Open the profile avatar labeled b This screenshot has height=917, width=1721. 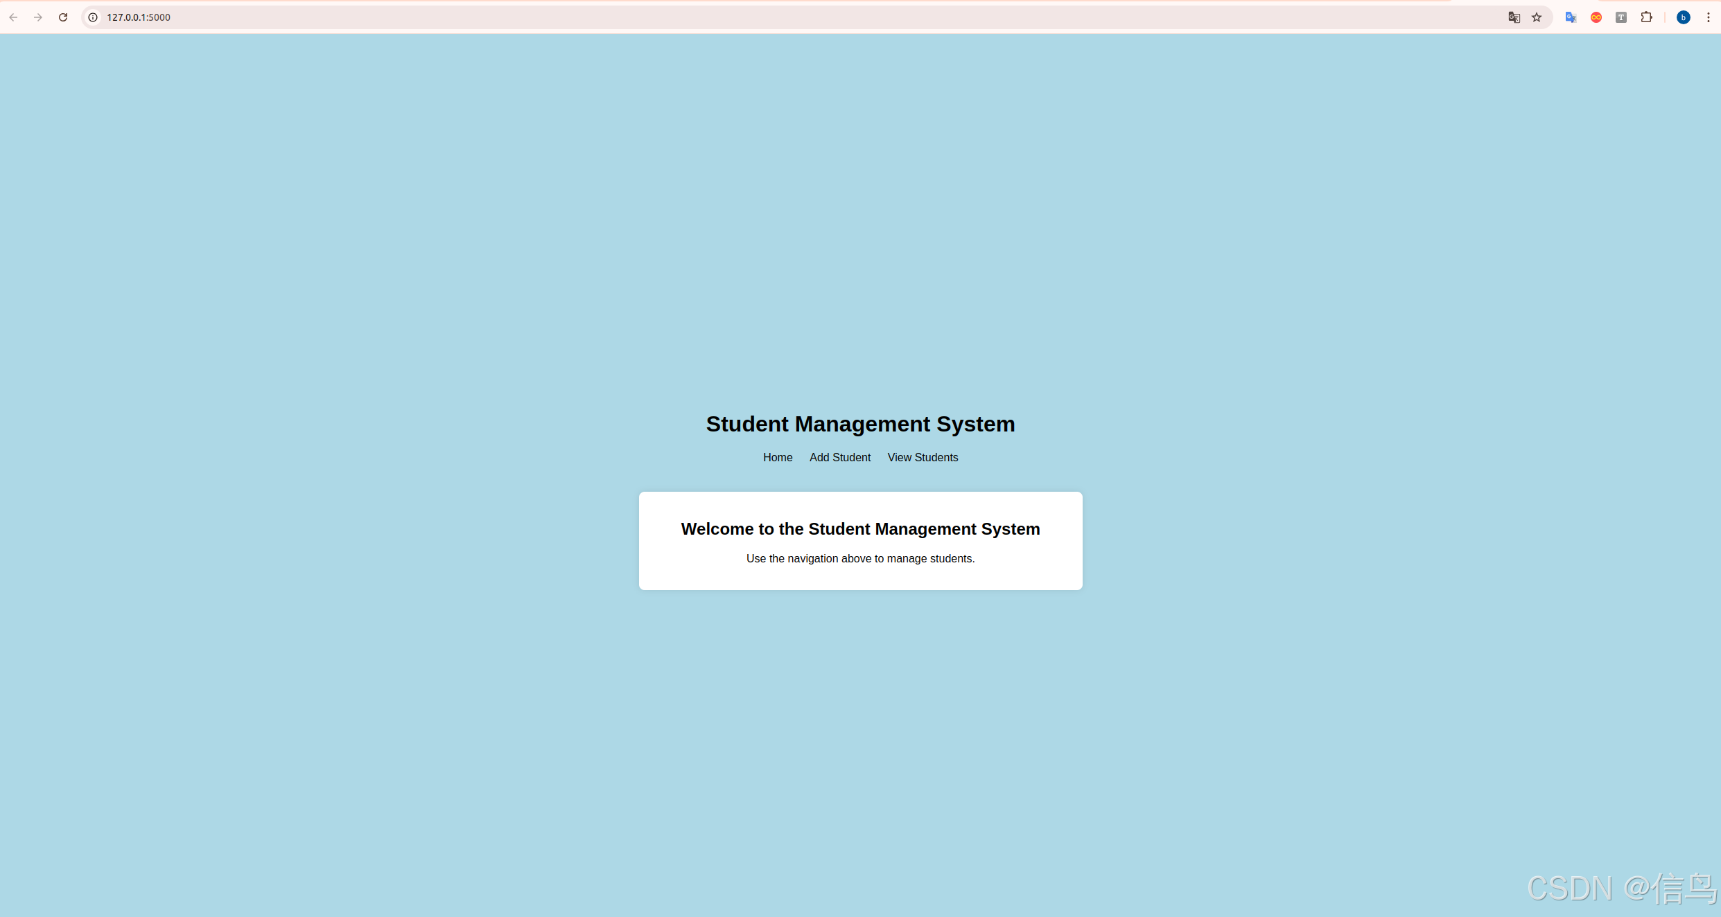coord(1683,17)
